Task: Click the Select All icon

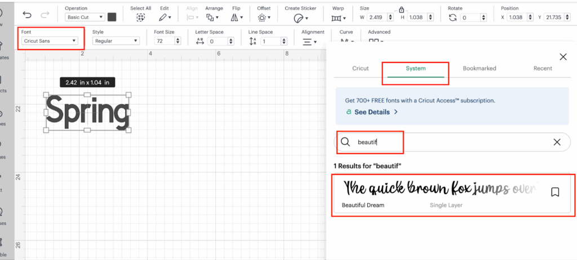Action: tap(140, 17)
